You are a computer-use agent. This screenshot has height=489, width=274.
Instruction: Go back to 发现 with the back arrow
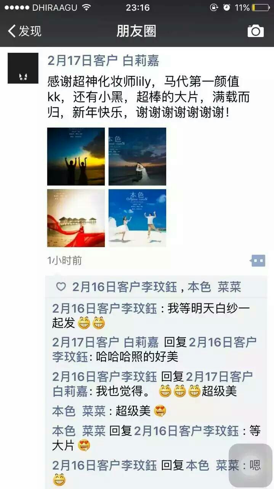point(12,31)
